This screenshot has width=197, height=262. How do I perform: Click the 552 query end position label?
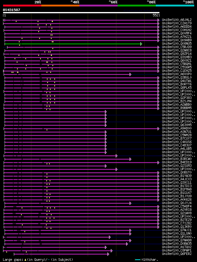click(155, 15)
